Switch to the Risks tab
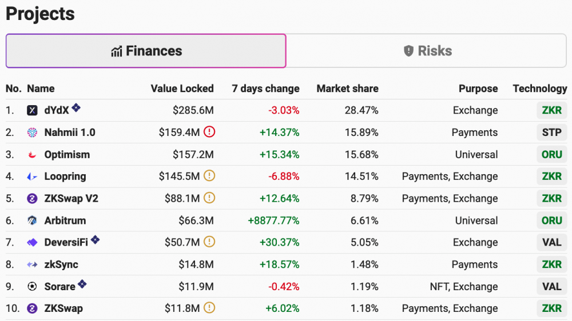 pyautogui.click(x=427, y=51)
